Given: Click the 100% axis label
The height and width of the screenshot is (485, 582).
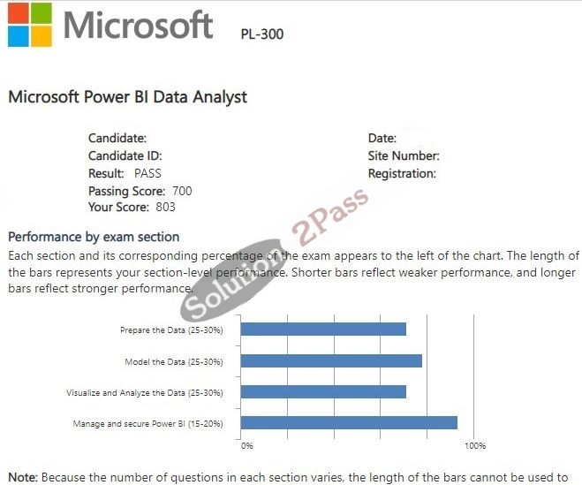Looking at the screenshot, I should point(475,445).
